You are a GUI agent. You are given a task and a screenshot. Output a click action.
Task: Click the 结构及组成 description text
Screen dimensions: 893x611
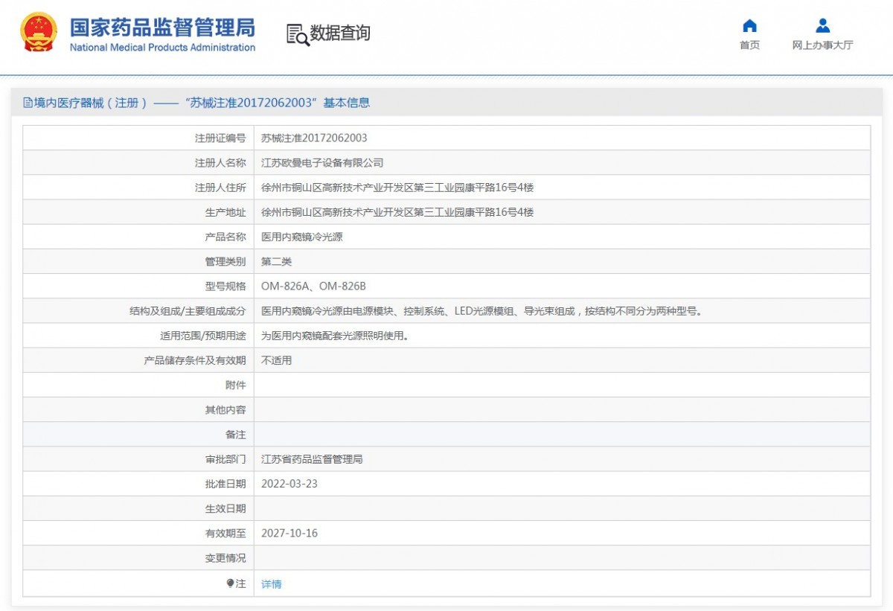pyautogui.click(x=481, y=311)
